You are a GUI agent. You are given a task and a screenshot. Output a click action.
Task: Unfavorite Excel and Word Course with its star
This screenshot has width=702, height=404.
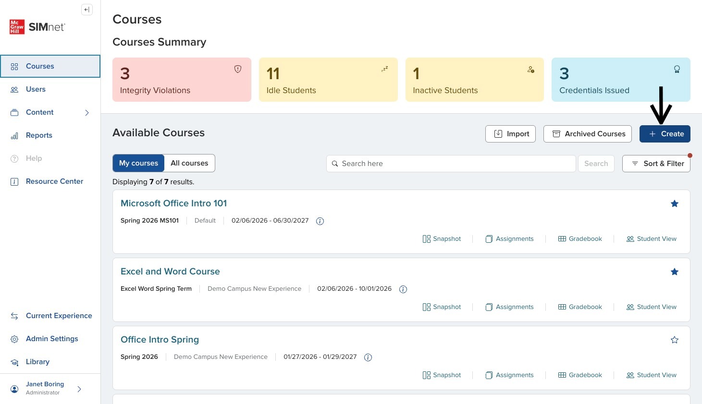675,272
